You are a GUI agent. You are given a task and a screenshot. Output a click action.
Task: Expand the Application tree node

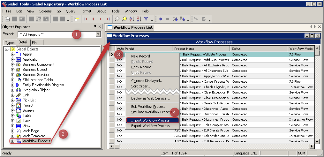12,59
